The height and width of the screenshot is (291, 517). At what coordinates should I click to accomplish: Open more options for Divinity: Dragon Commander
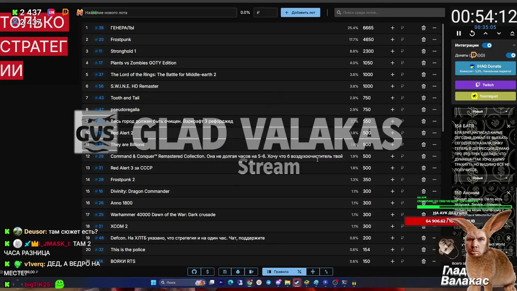(435, 191)
